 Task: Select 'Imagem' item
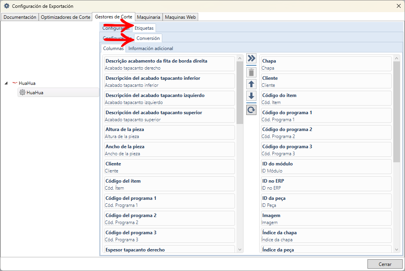point(326,218)
